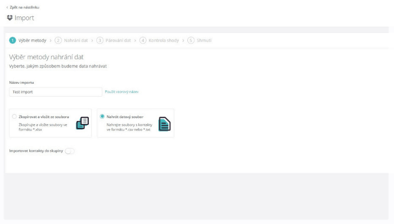Click the step 3 numbered circle
Viewport: 394px width, 224px height.
100,40
